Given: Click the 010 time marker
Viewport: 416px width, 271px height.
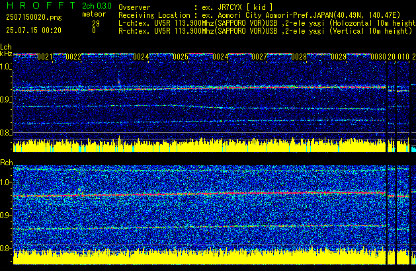Looking at the screenshot, I should coord(403,57).
